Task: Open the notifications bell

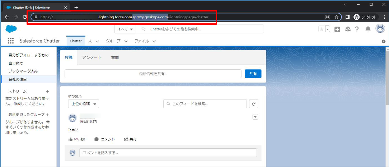Action: pyautogui.click(x=368, y=29)
